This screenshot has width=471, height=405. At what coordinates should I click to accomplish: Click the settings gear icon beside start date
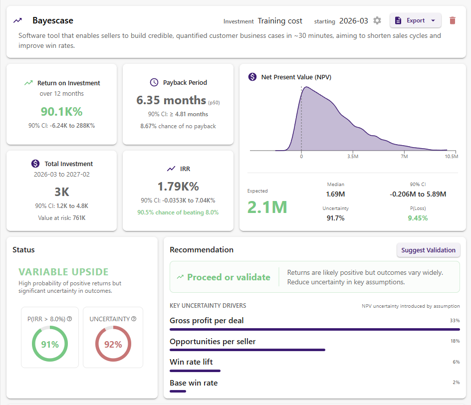pos(377,20)
